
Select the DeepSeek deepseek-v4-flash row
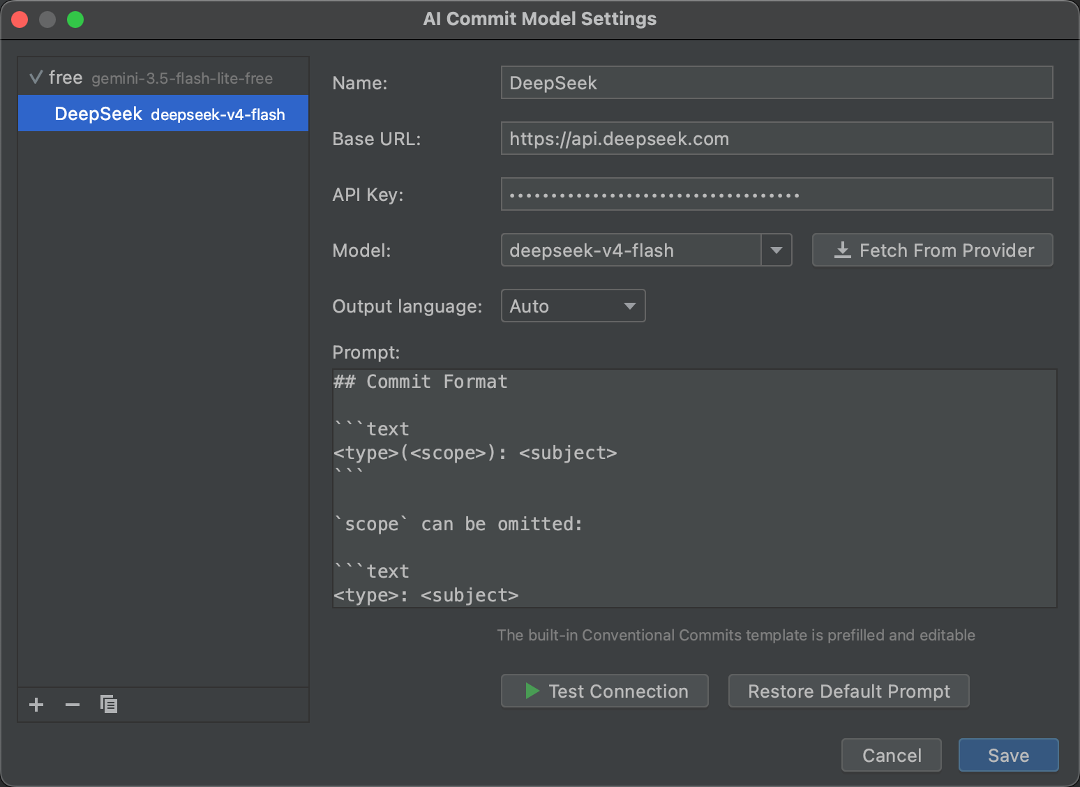click(163, 113)
